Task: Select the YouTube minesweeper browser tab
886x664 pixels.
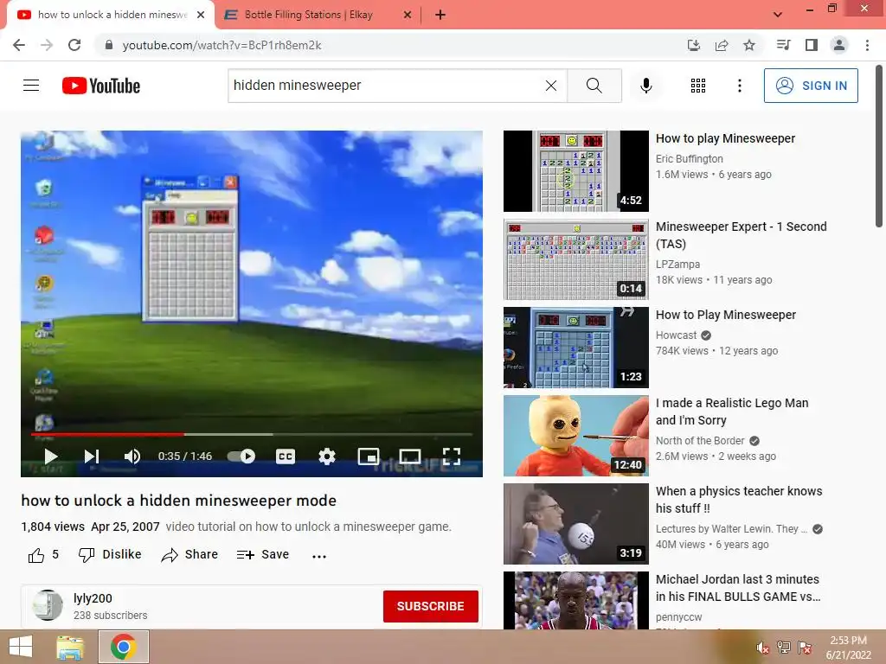Action: click(x=111, y=15)
